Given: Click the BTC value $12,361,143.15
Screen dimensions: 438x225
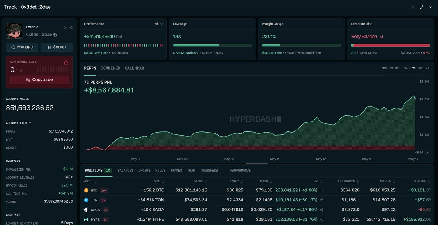Looking at the screenshot, I should pyautogui.click(x=191, y=190).
